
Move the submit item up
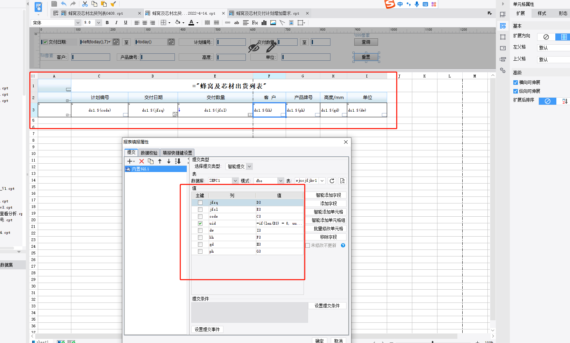(160, 161)
